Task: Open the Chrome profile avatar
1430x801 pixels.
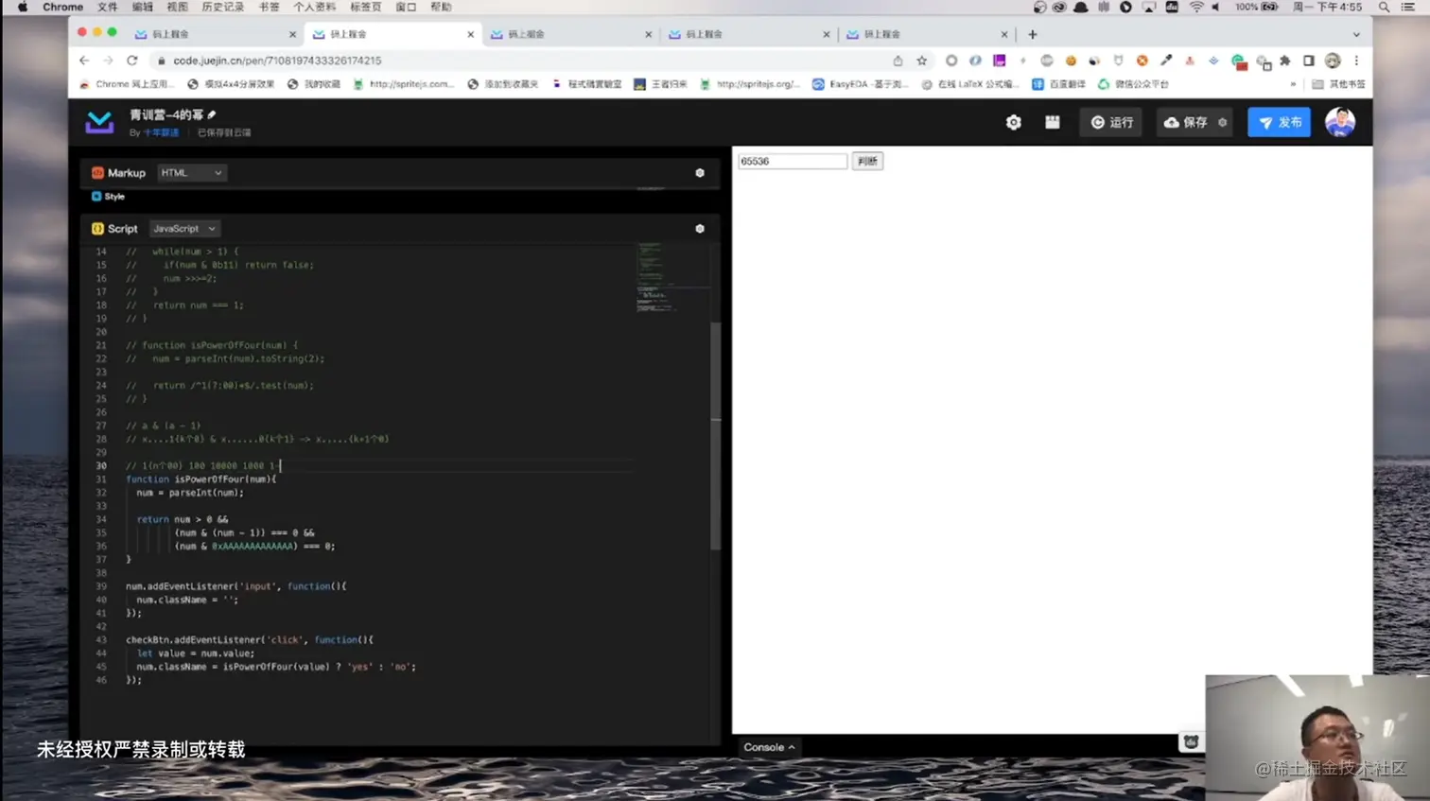Action: point(1333,61)
